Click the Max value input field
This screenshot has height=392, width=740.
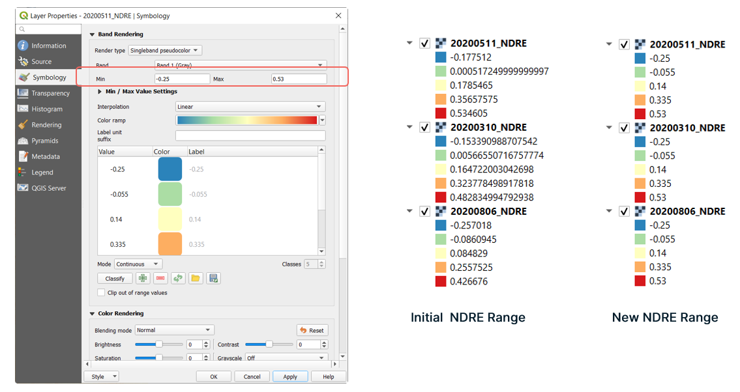pyautogui.click(x=299, y=79)
